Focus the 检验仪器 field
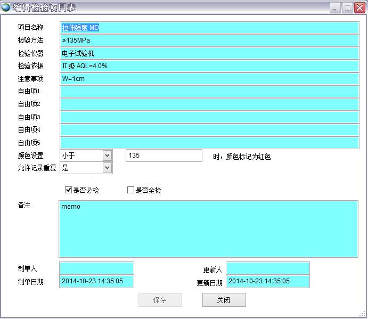368x319 pixels. click(x=209, y=53)
